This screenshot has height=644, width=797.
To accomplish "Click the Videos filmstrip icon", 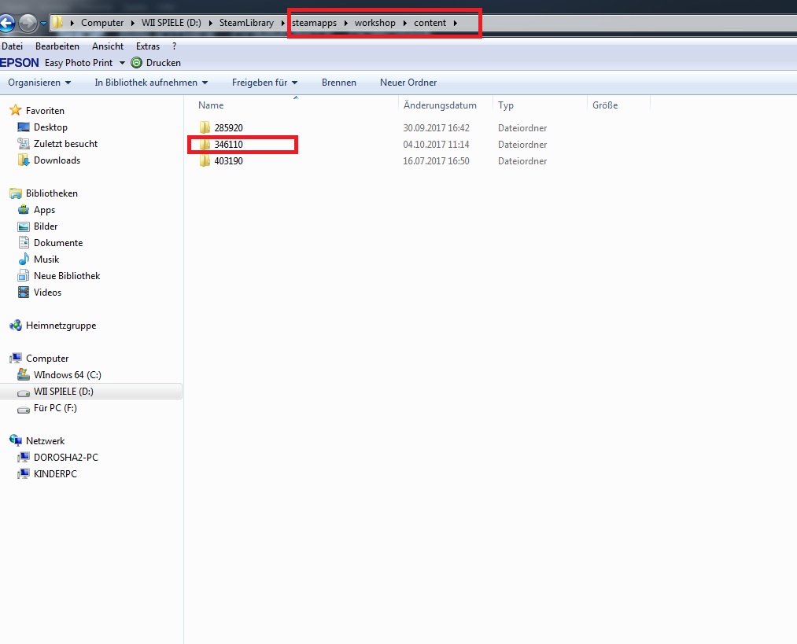I will tap(24, 292).
